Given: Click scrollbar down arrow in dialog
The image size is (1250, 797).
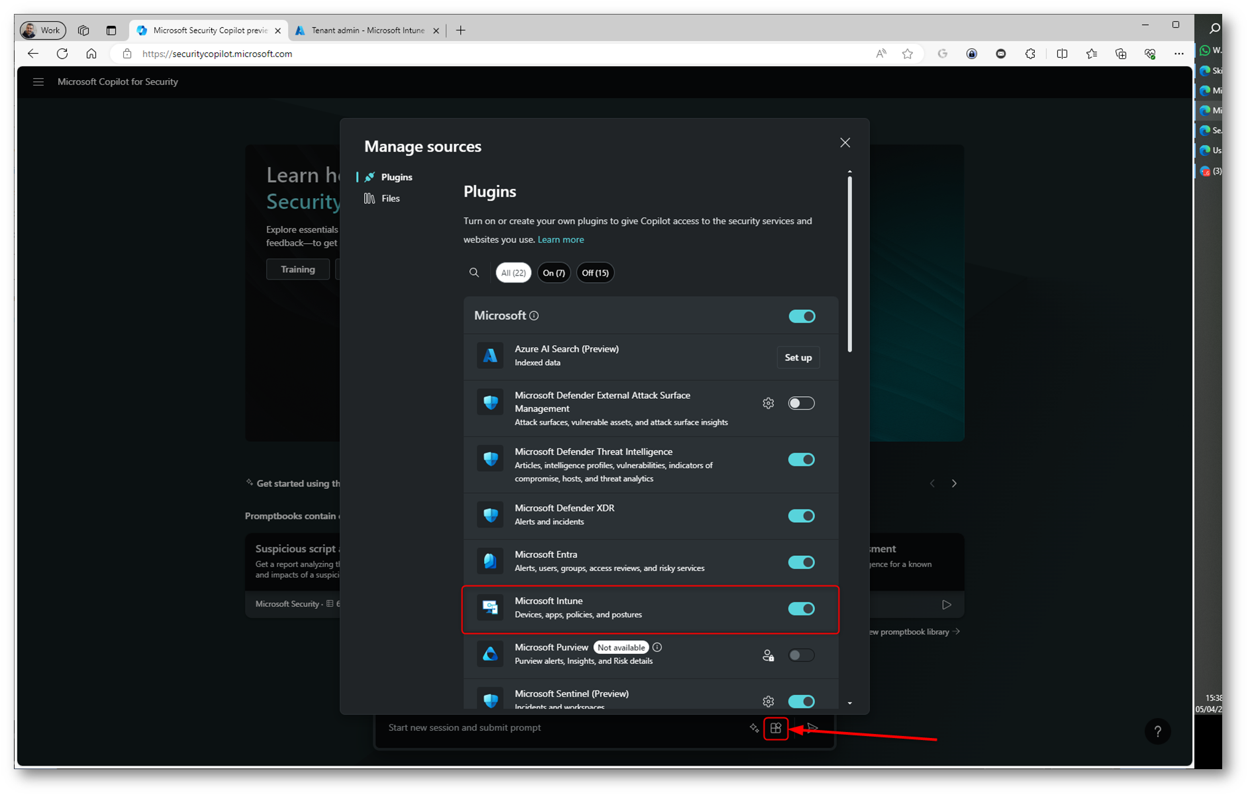Looking at the screenshot, I should tap(849, 704).
